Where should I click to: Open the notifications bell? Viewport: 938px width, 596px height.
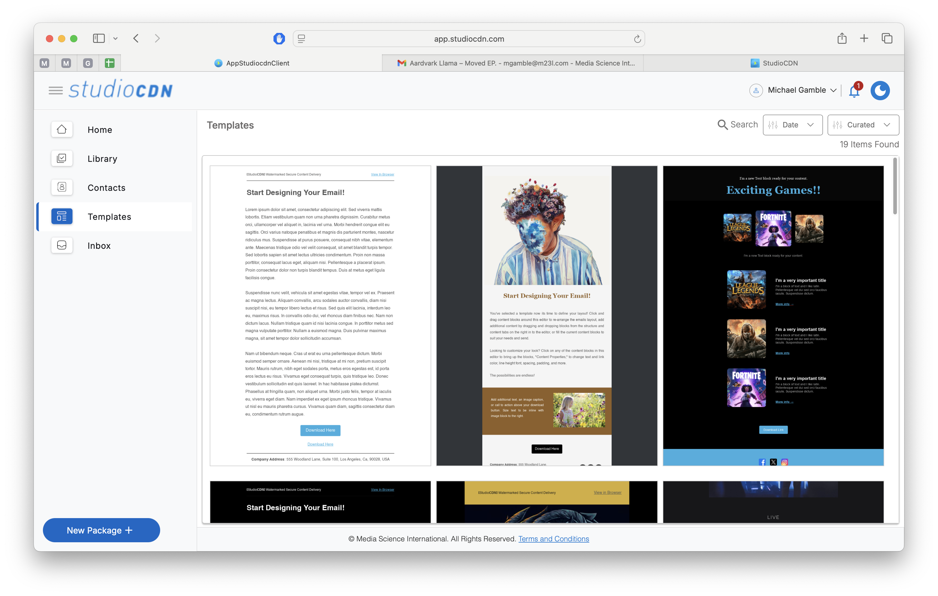pos(855,91)
